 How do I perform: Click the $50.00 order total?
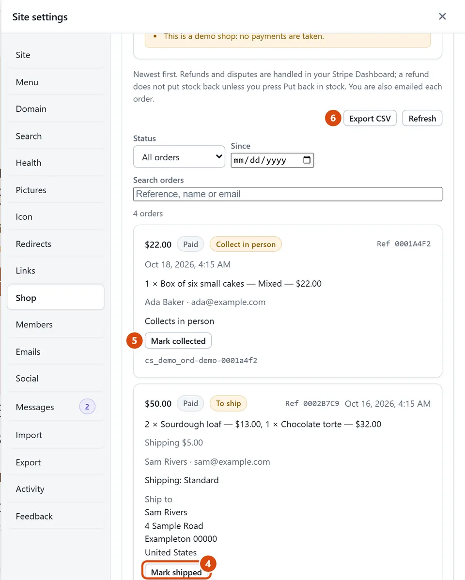click(158, 404)
